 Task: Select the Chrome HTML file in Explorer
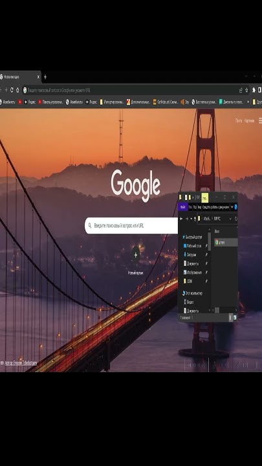click(x=226, y=243)
